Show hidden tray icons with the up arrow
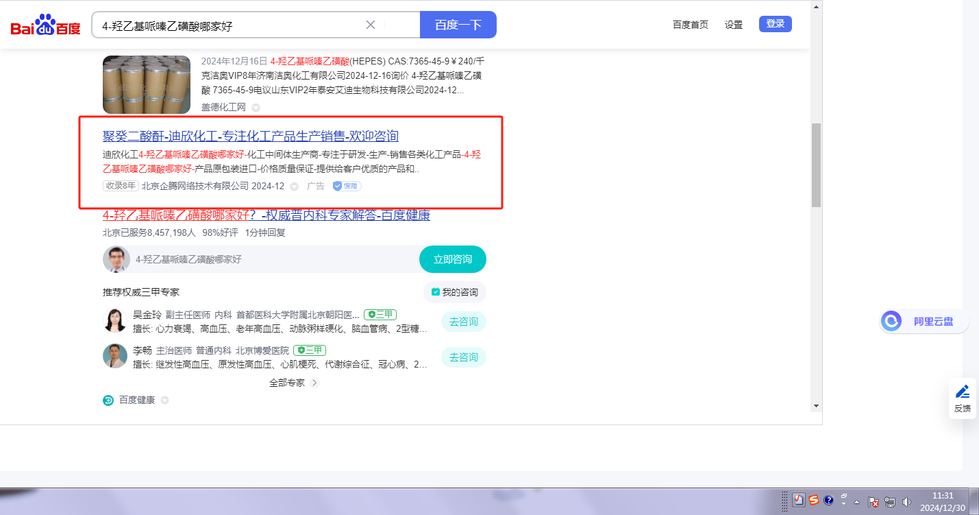The image size is (979, 515). 856,501
